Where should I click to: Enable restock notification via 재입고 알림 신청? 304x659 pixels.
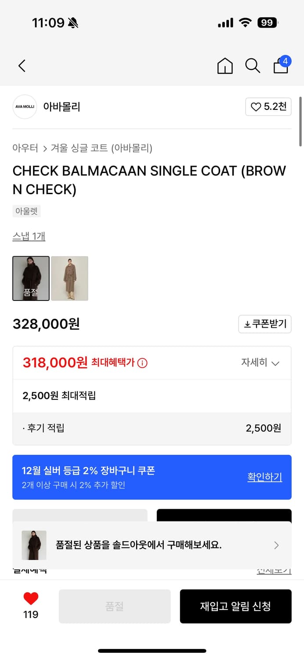[x=235, y=606]
